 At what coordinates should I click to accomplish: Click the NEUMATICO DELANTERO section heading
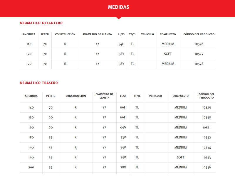(x=41, y=23)
